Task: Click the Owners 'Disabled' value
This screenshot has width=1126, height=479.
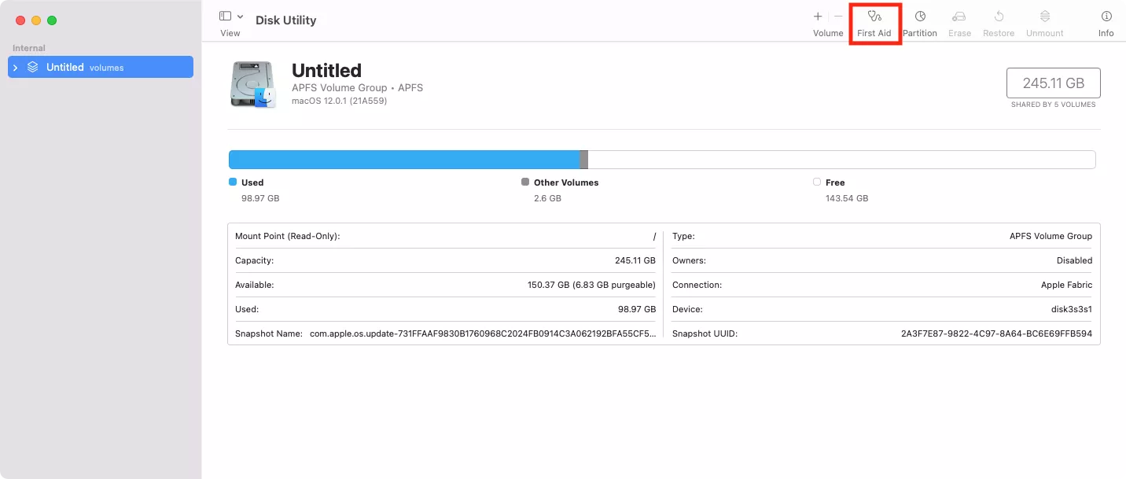Action: point(1074,260)
